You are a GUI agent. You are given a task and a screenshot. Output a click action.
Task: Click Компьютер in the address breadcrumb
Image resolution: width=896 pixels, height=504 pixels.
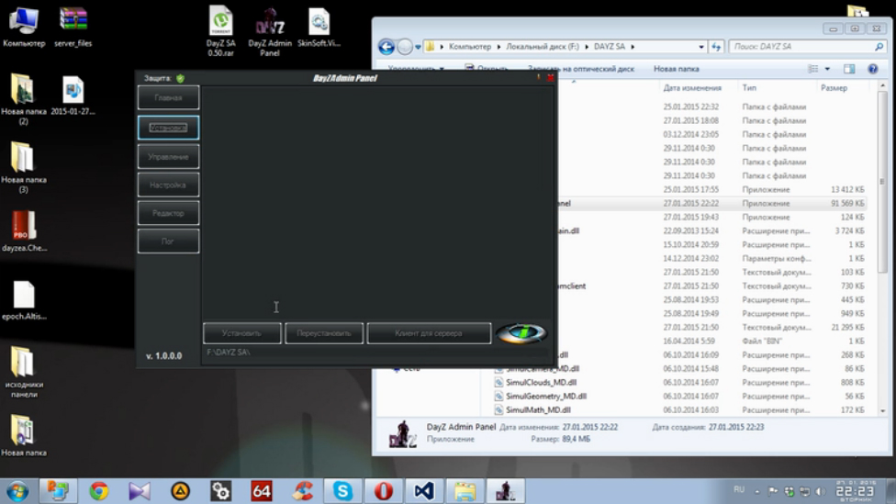tap(470, 46)
